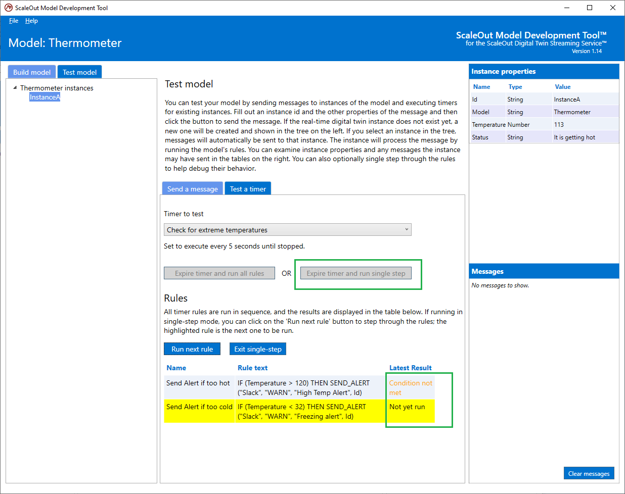Select the 'Send Alert if too hot' rule name
The width and height of the screenshot is (625, 494).
coord(198,383)
